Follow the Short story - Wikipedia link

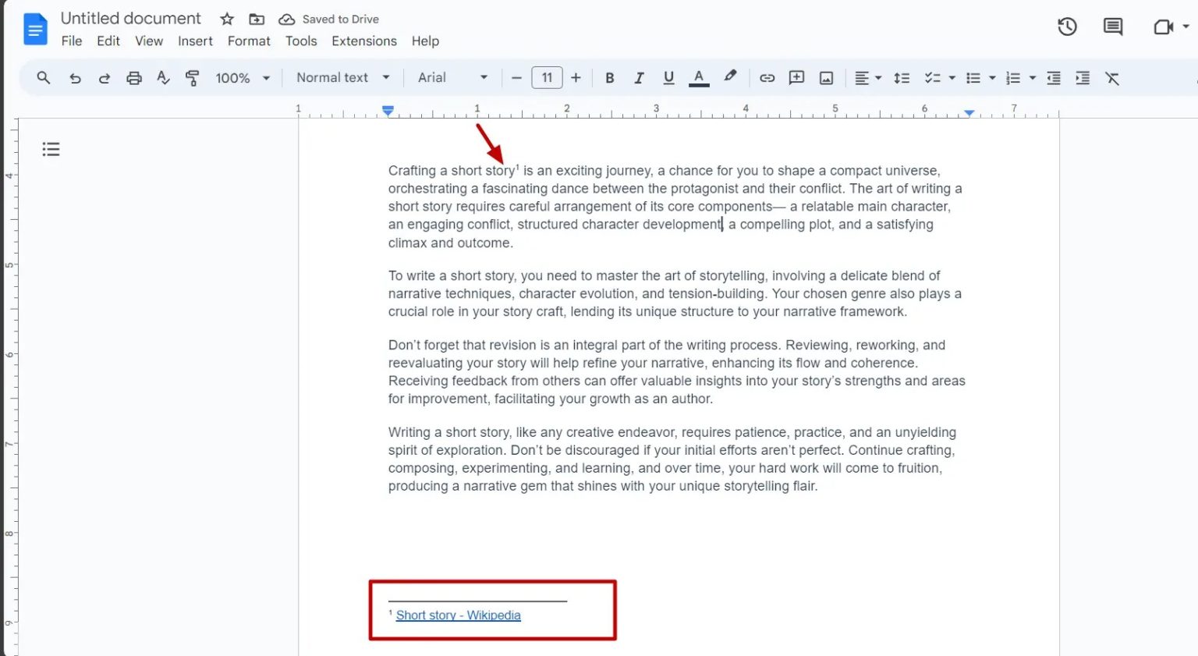tap(458, 615)
